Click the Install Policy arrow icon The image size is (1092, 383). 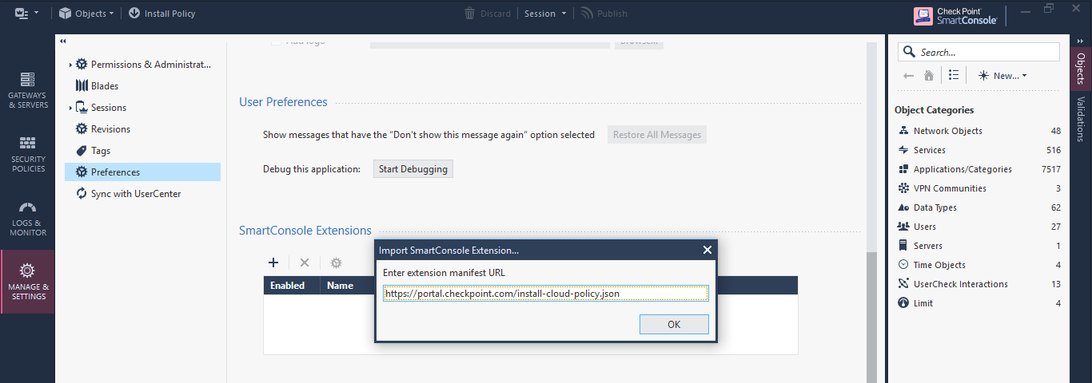tap(134, 13)
